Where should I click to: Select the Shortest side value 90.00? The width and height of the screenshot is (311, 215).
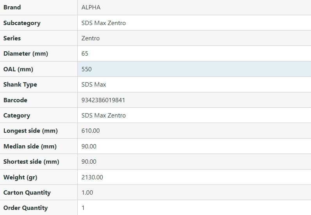click(89, 162)
